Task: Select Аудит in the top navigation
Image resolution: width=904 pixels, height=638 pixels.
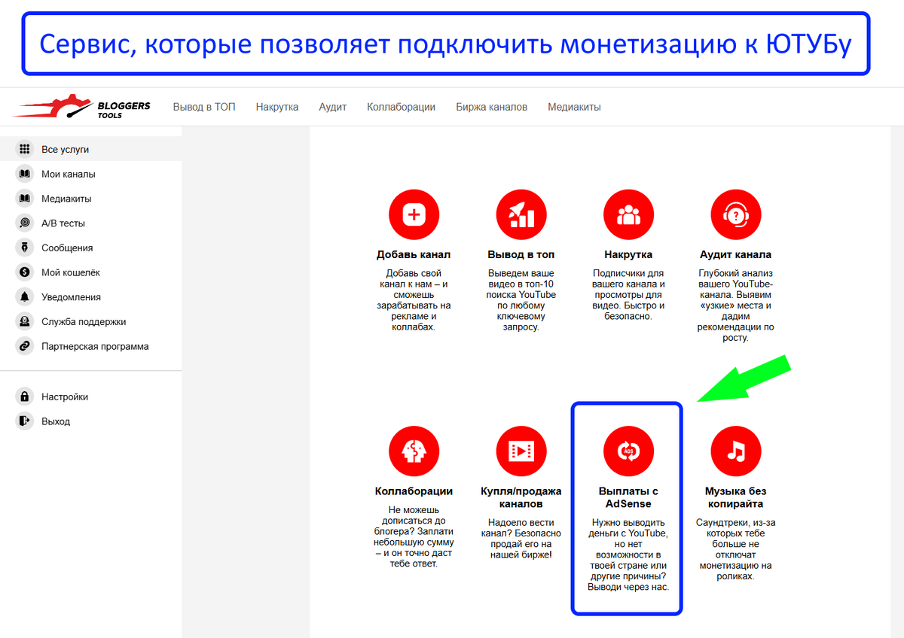Action: [x=333, y=107]
